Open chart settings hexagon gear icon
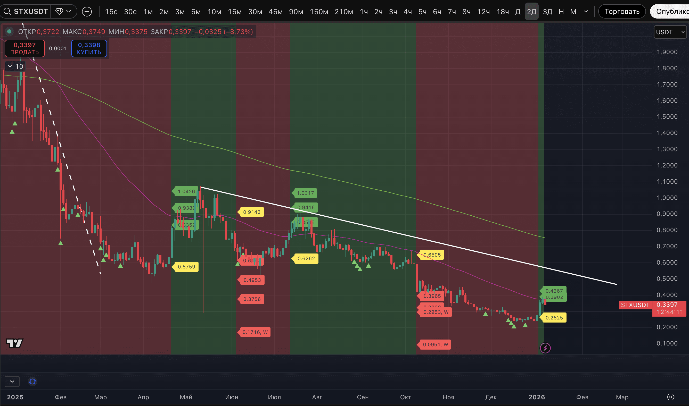 tap(670, 397)
